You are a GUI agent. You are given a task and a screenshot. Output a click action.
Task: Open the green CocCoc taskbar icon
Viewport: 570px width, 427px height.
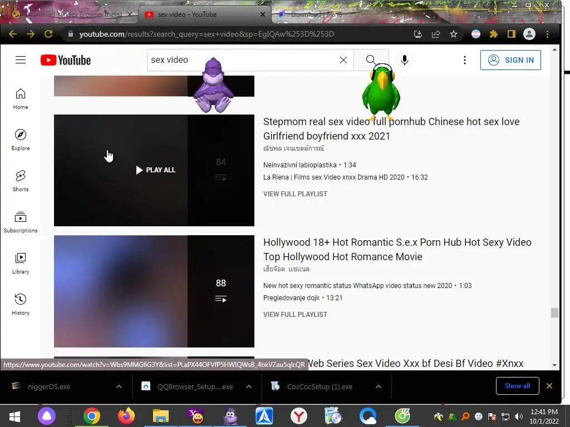pyautogui.click(x=402, y=416)
